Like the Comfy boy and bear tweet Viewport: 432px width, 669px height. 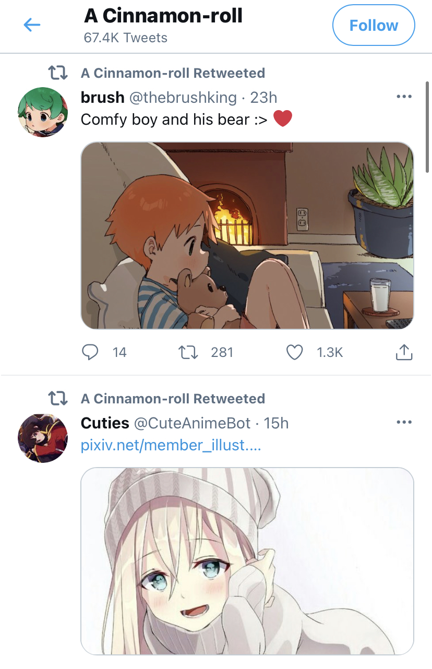(x=295, y=352)
